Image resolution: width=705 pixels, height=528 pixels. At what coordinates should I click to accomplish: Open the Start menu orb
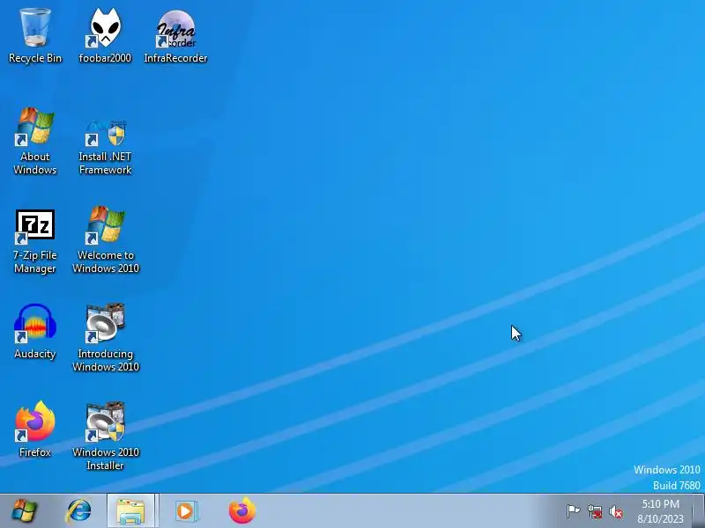(24, 511)
